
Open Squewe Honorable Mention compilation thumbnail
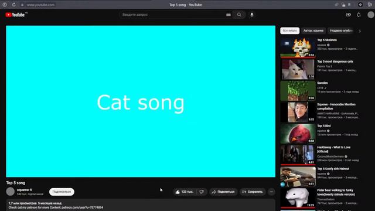pyautogui.click(x=298, y=112)
